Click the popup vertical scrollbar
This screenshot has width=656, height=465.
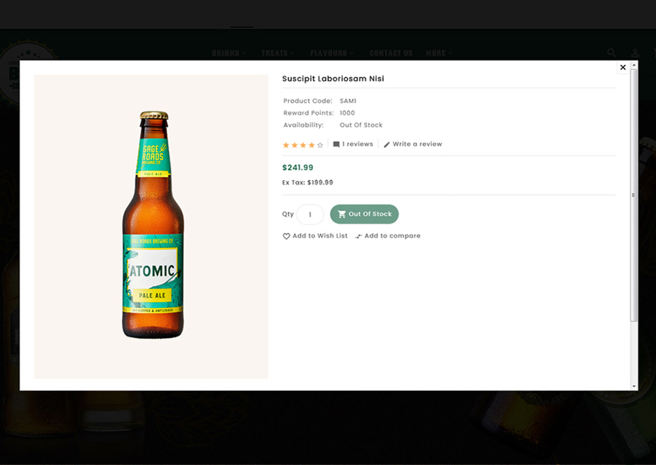pyautogui.click(x=634, y=195)
